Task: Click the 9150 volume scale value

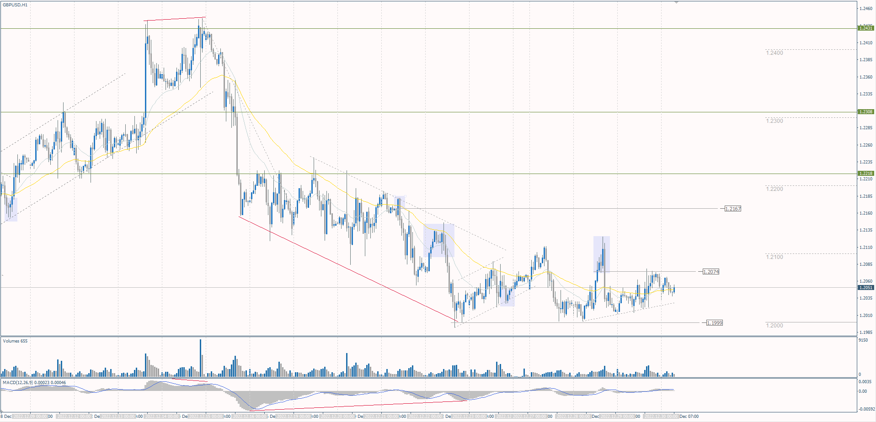Action: (x=864, y=341)
